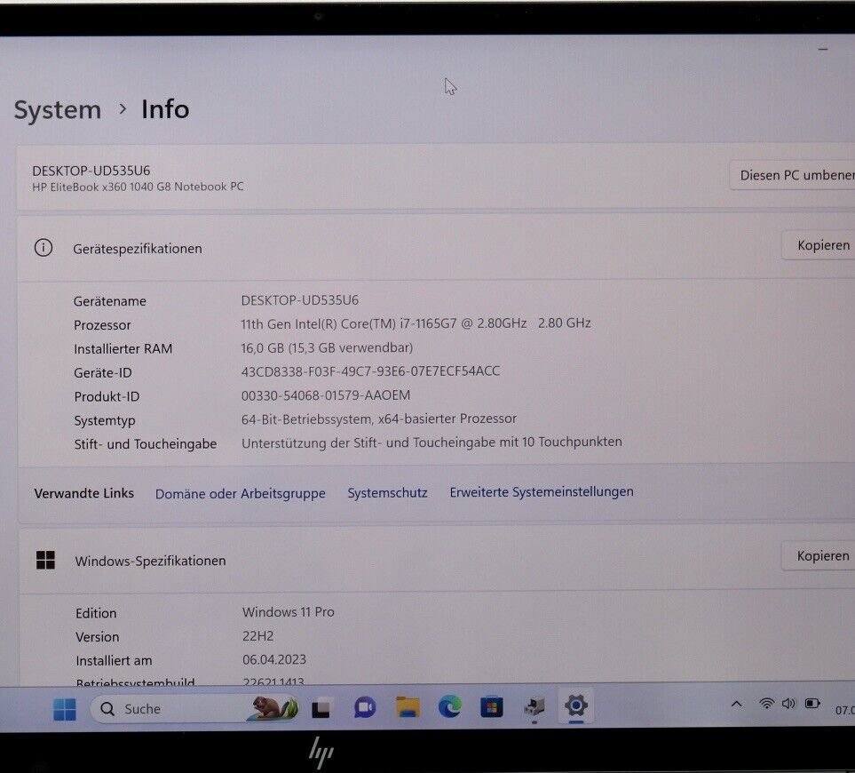
Task: Open the Settings gear icon in taskbar
Action: tap(576, 706)
